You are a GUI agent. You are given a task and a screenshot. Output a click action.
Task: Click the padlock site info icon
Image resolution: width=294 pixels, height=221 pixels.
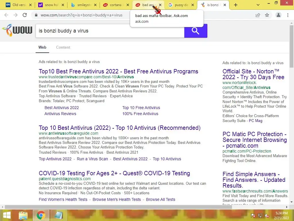(x=36, y=15)
